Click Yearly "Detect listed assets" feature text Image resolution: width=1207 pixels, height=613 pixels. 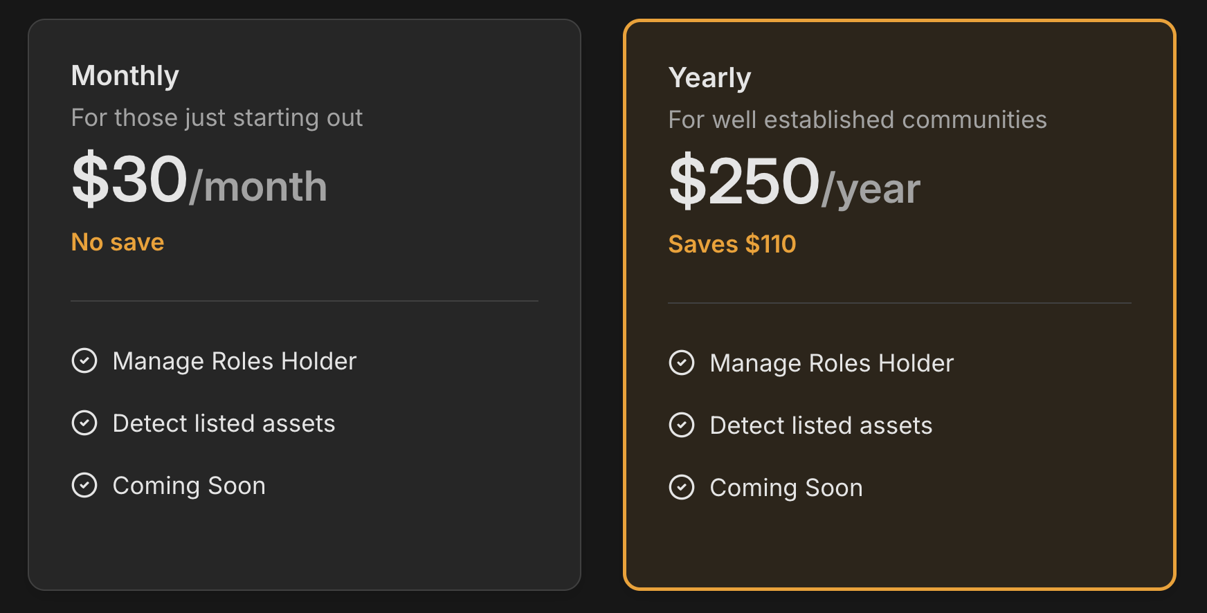822,426
